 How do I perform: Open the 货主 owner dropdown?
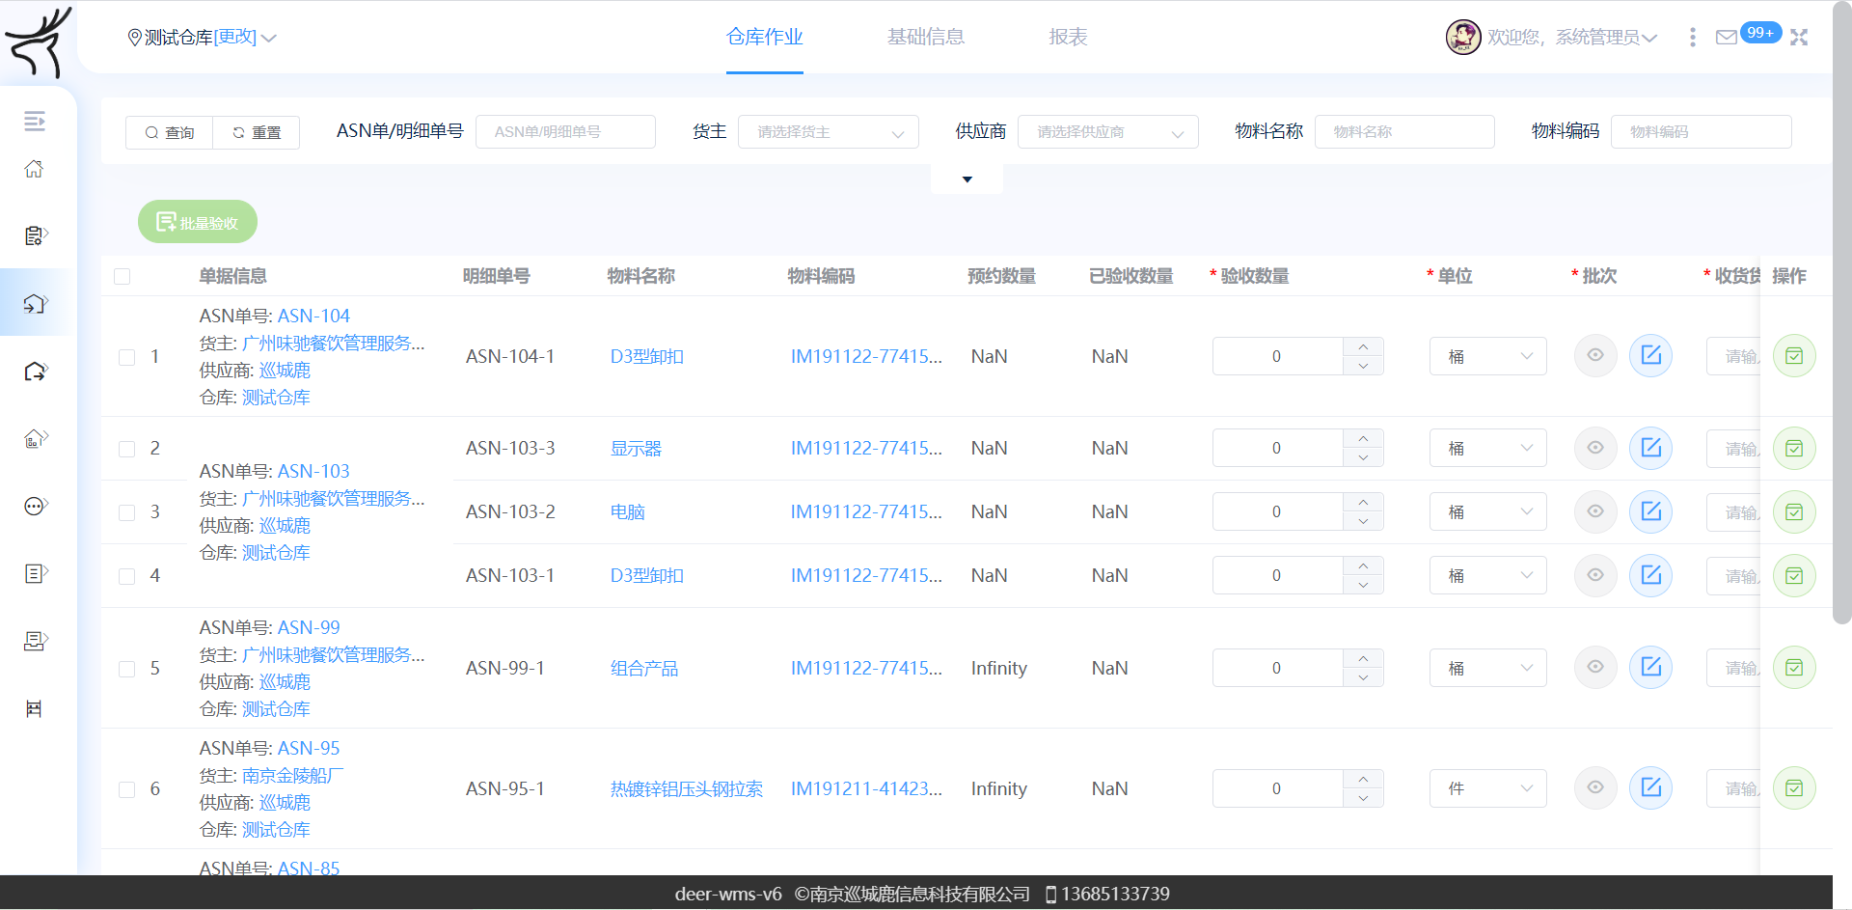[828, 132]
